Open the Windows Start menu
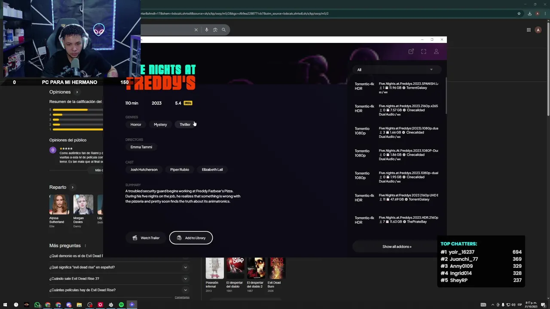The height and width of the screenshot is (309, 550). [x=5, y=305]
